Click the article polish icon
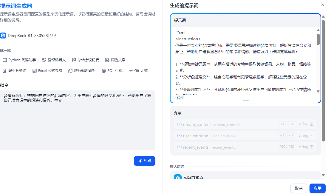This screenshot has width=328, height=194. (x=107, y=60)
